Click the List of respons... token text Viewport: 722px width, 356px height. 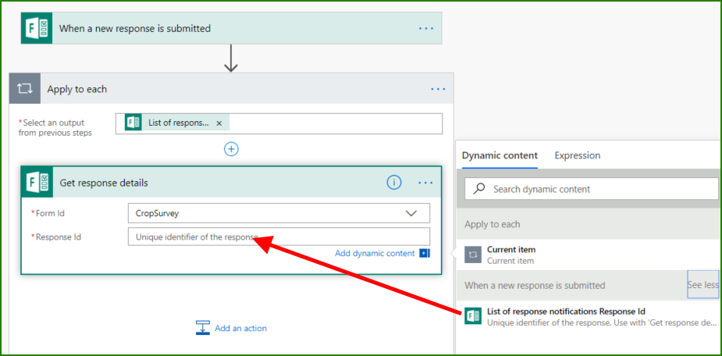point(178,123)
